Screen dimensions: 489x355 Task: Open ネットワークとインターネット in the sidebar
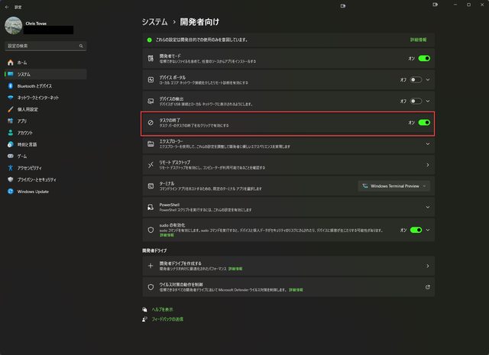(37, 98)
